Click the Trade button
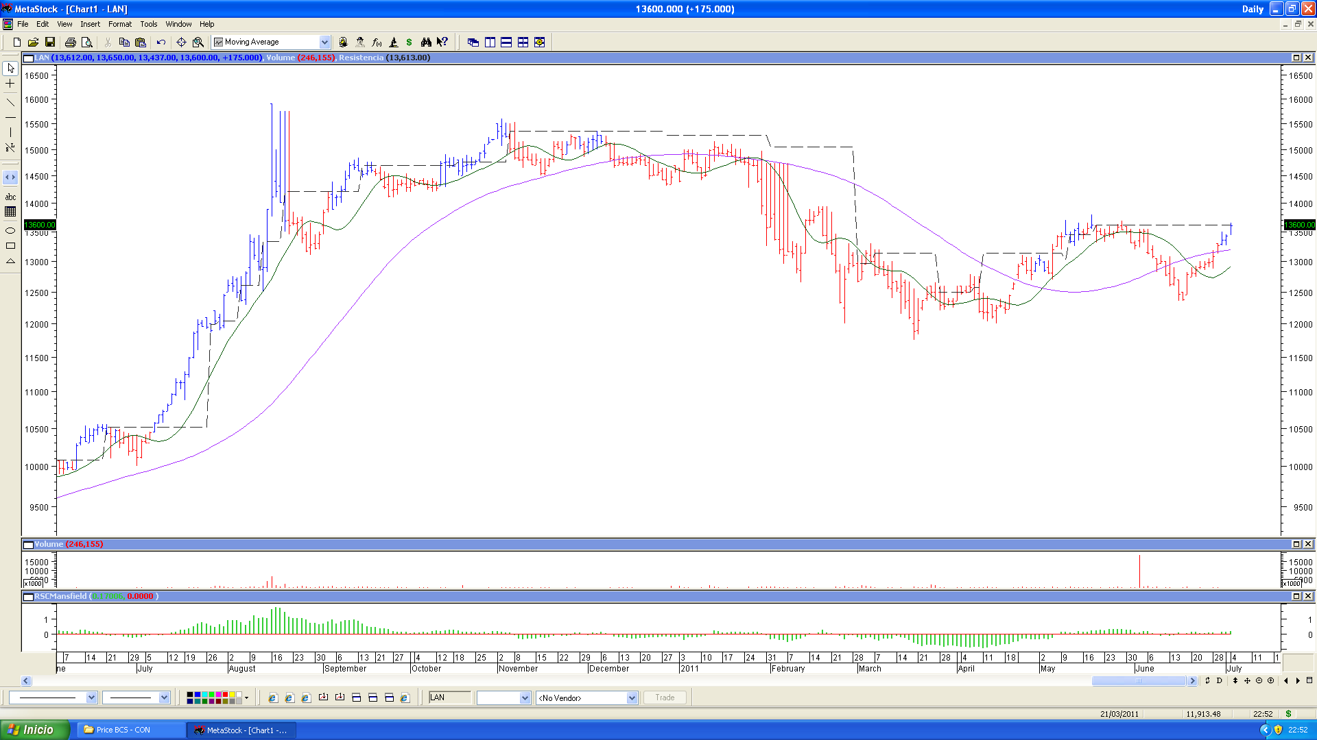The height and width of the screenshot is (740, 1317). point(665,698)
